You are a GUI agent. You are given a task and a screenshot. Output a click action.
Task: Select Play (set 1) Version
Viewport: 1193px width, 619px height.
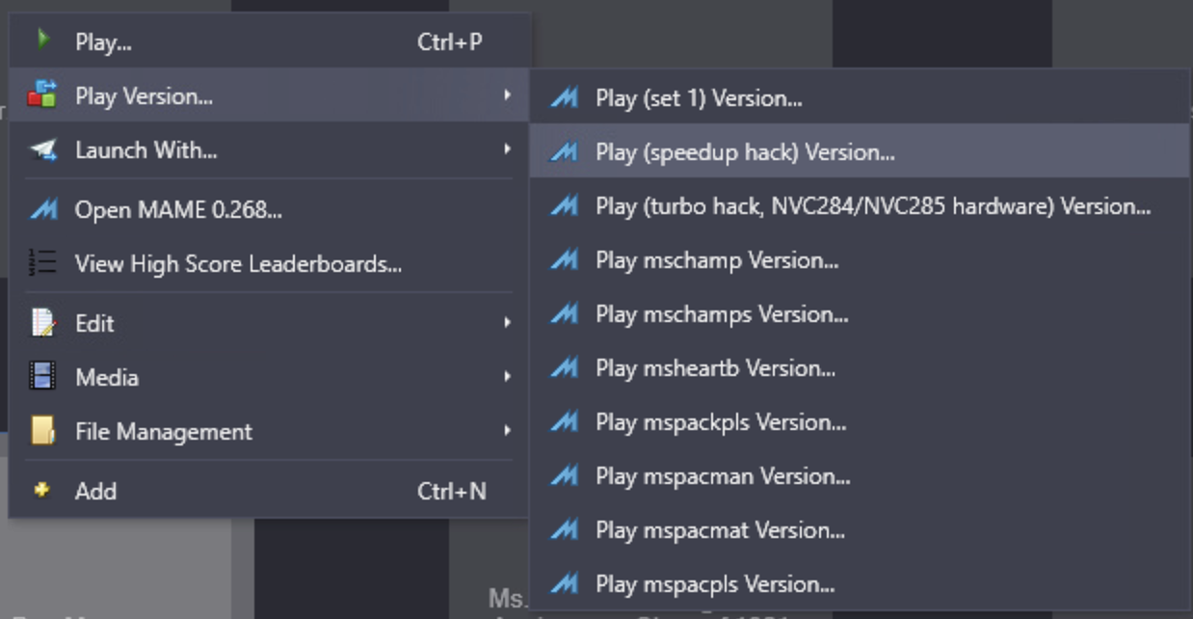(x=699, y=98)
